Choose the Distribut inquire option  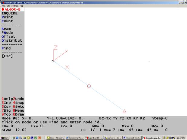pos(12,40)
